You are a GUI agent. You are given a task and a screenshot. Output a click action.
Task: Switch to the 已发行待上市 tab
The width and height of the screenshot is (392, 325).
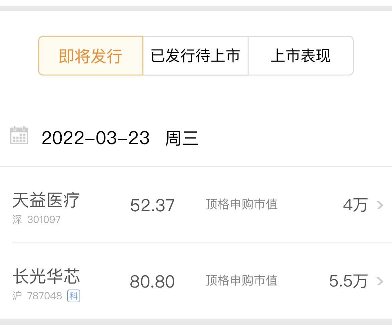coord(196,56)
